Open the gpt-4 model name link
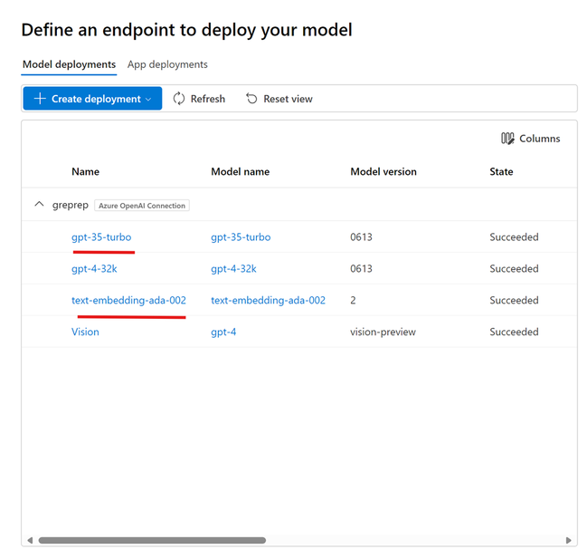587x559 pixels. point(223,333)
